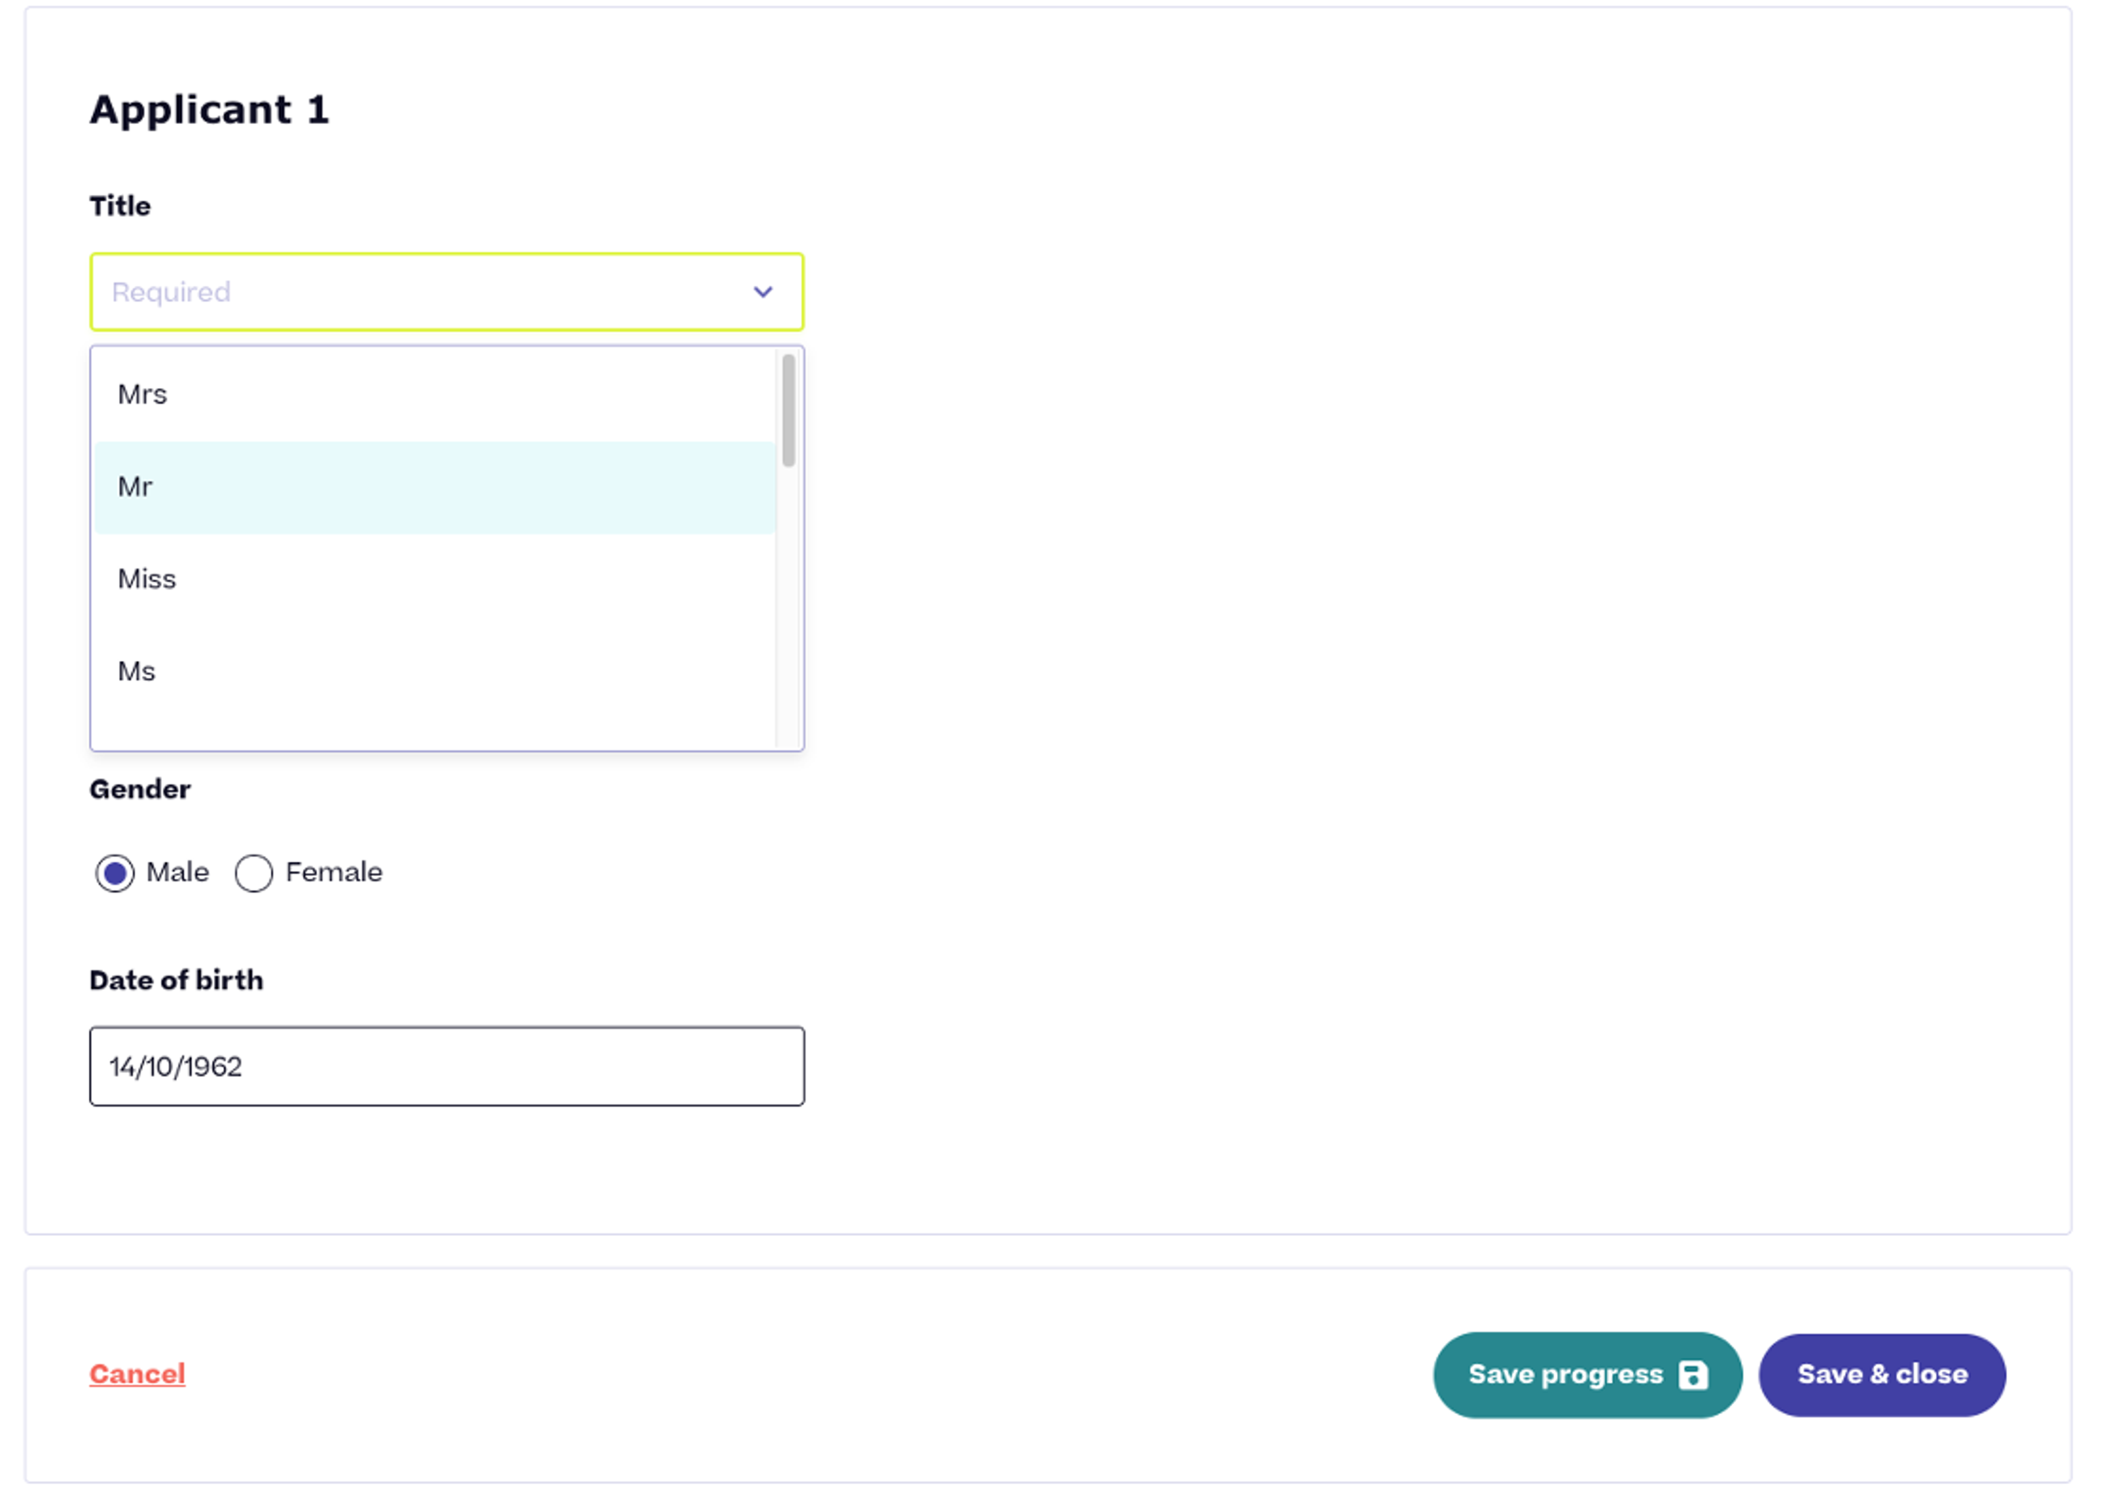2118x1504 pixels.
Task: Choose Mrs from the title list
Action: (x=143, y=395)
